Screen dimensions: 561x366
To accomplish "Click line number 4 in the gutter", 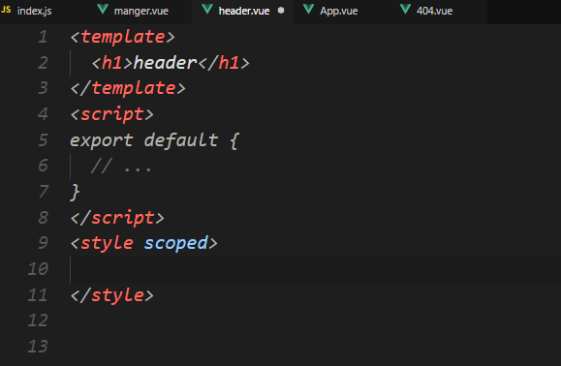I will (x=43, y=114).
